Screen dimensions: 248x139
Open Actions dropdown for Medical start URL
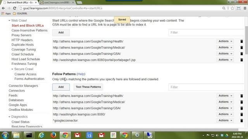tap(225, 47)
